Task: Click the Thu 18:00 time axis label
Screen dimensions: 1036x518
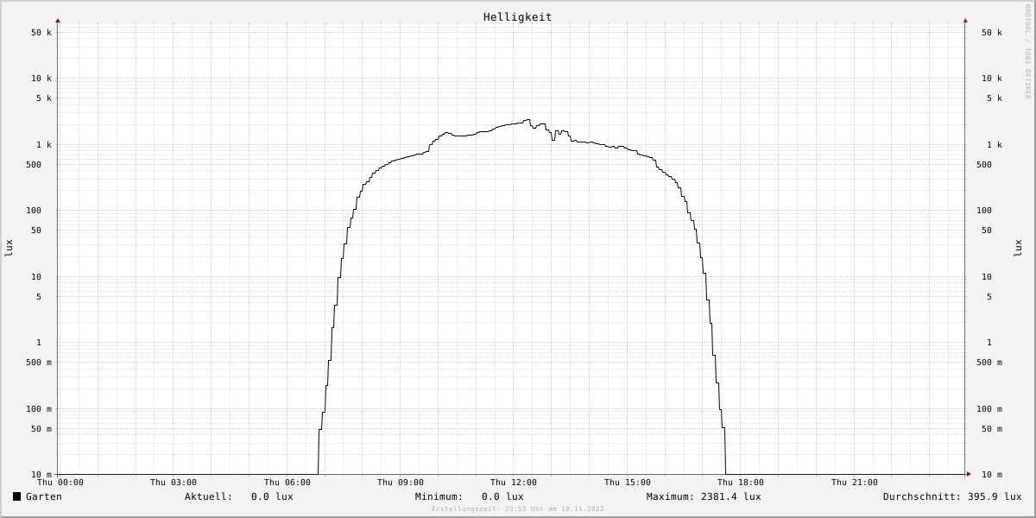Action: [741, 483]
